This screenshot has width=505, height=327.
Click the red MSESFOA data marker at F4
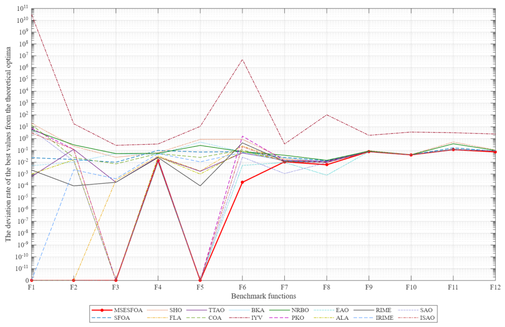coord(158,160)
